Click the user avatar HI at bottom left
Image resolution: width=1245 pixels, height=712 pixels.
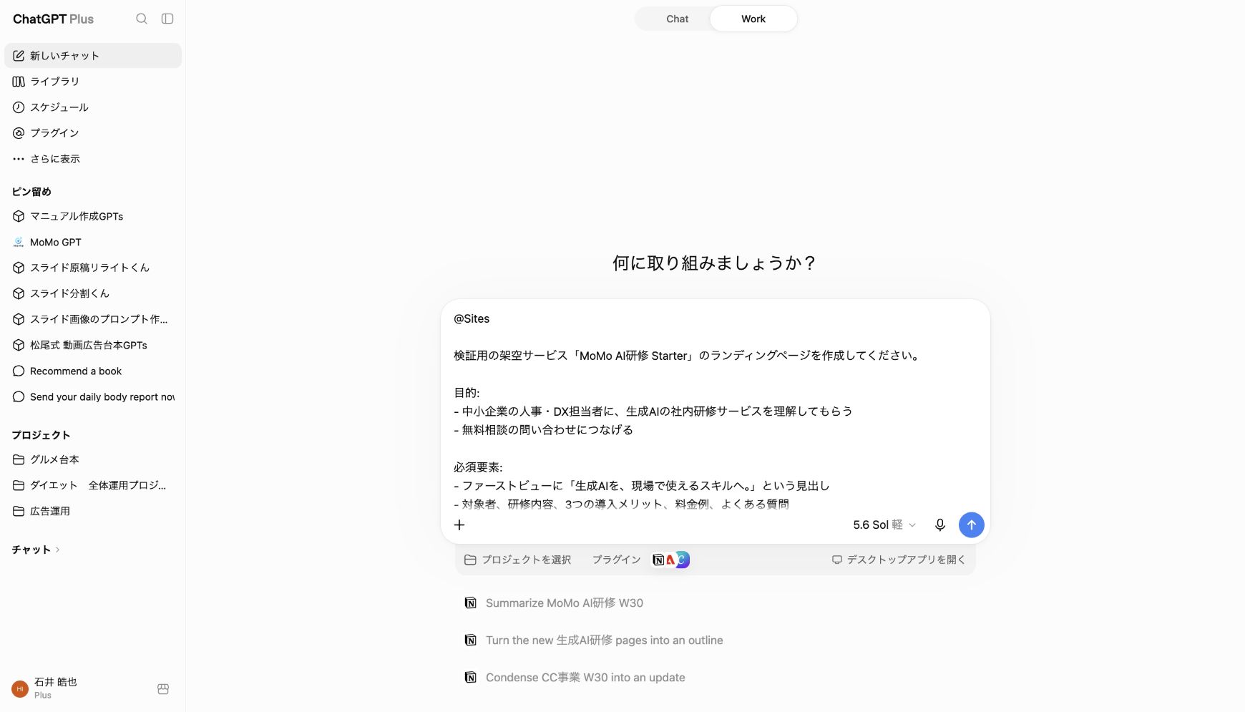[20, 689]
